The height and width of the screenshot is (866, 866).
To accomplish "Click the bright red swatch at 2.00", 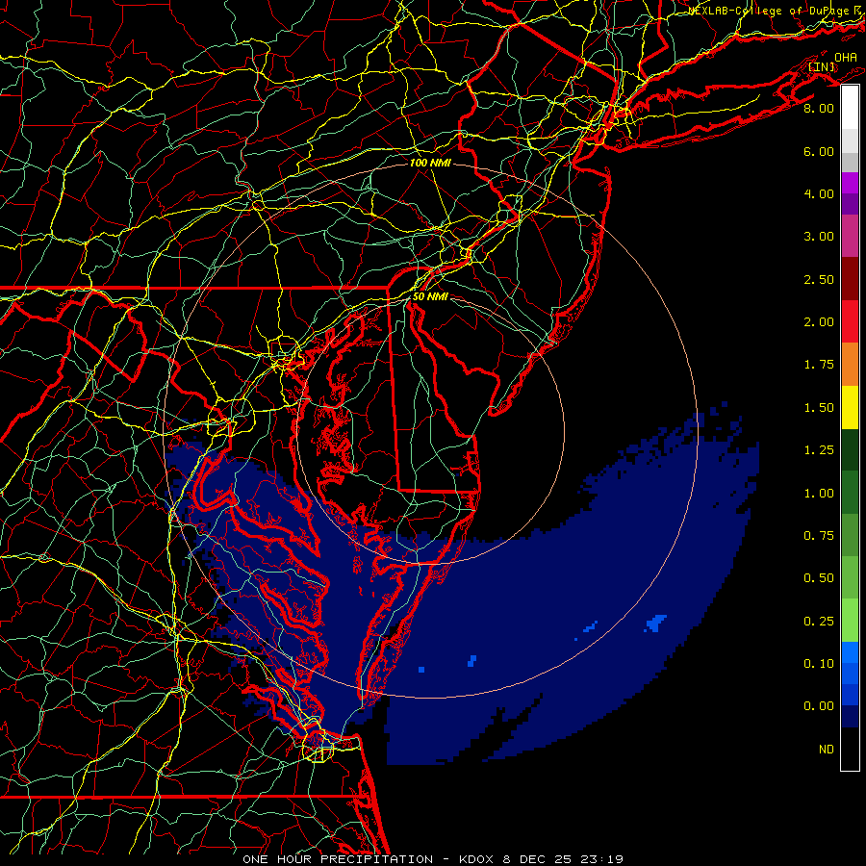I will 850,321.
